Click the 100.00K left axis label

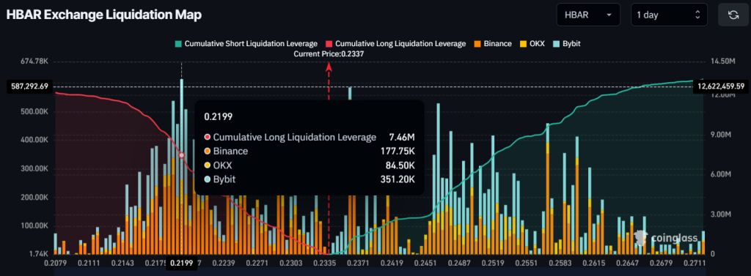click(x=35, y=225)
